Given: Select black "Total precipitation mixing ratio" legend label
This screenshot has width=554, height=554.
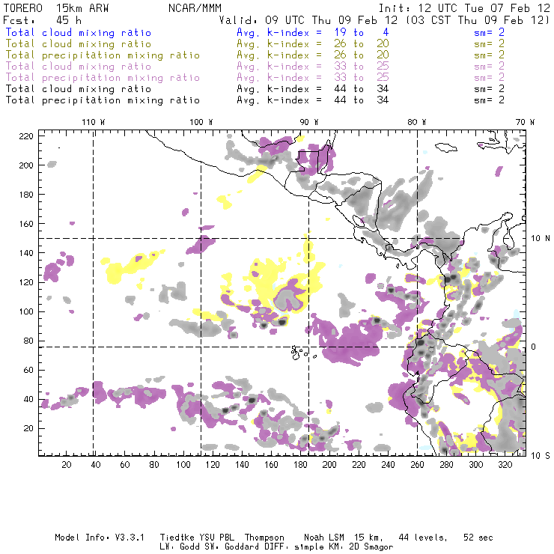Looking at the screenshot, I should (x=103, y=100).
